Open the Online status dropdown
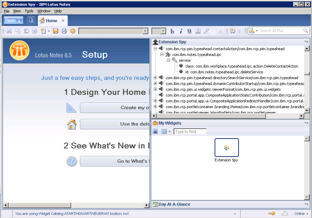Image resolution: width=312 pixels, height=218 pixels. [301, 214]
